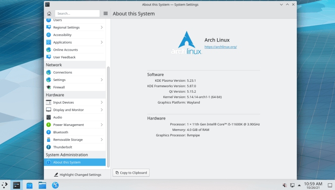Expand Power Management submenu

(102, 125)
